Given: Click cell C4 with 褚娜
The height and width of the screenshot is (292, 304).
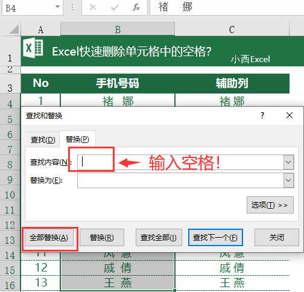Looking at the screenshot, I should pos(232,100).
